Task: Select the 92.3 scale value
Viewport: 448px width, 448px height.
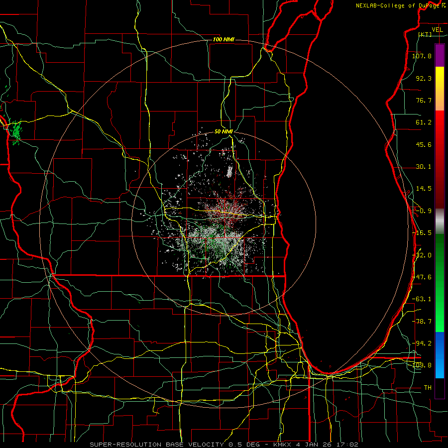Action: [424, 78]
